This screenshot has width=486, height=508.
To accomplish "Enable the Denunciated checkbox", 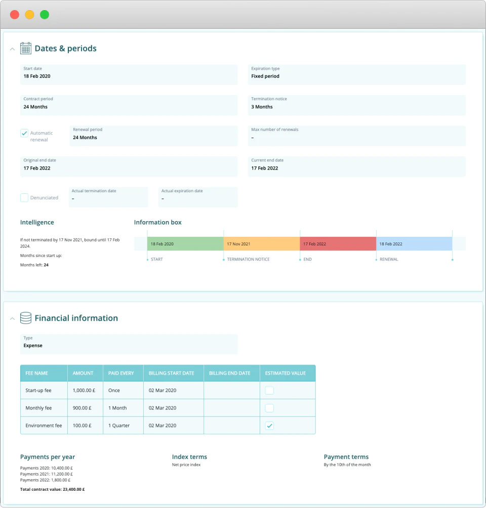I will coord(24,198).
